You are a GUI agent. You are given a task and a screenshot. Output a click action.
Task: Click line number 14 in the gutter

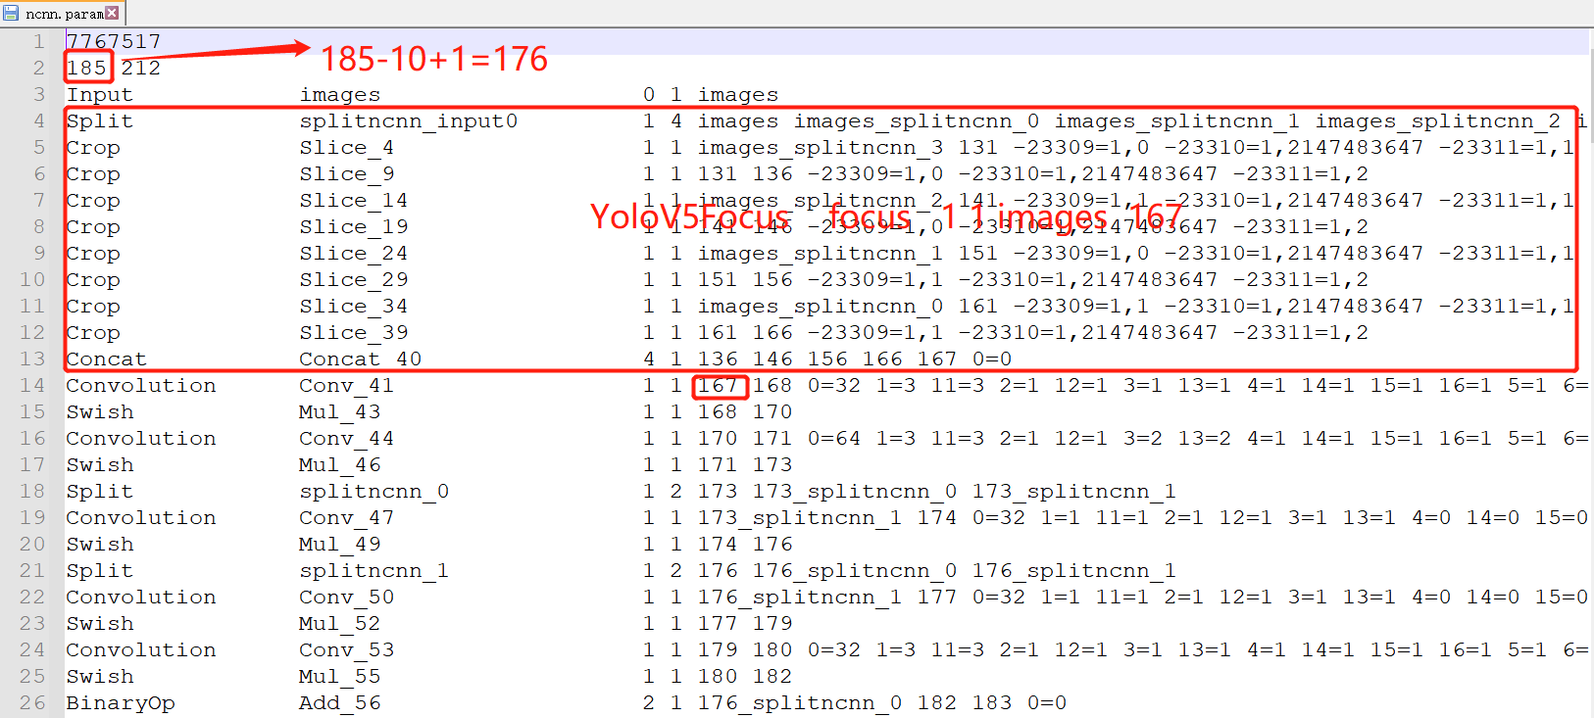pyautogui.click(x=32, y=385)
